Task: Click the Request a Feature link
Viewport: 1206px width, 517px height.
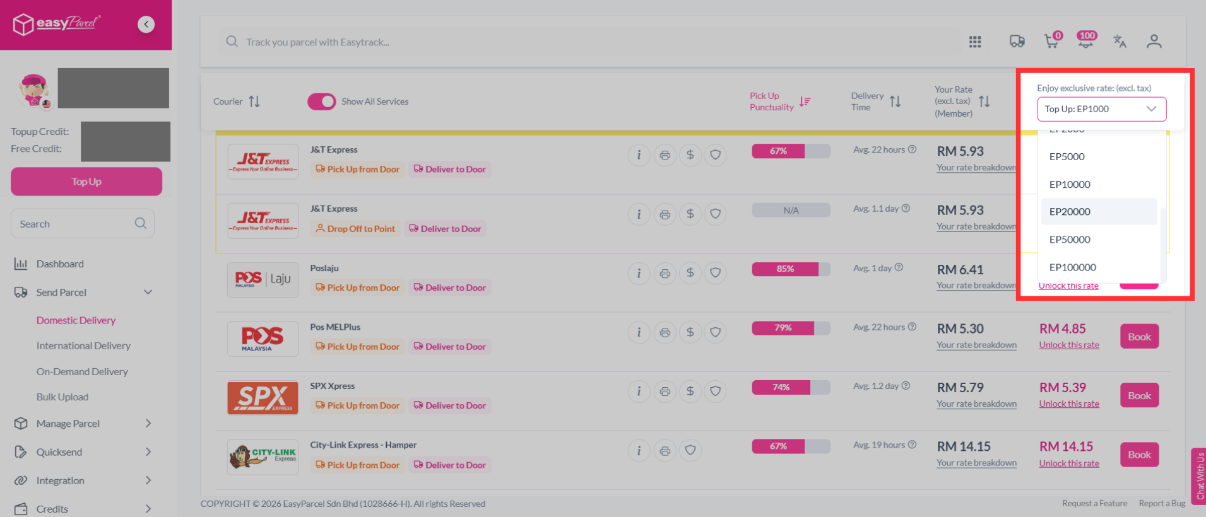Action: (1094, 503)
